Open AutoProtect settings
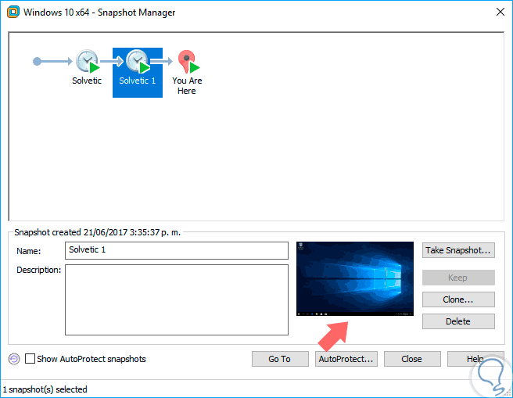513x398 pixels. coord(346,359)
